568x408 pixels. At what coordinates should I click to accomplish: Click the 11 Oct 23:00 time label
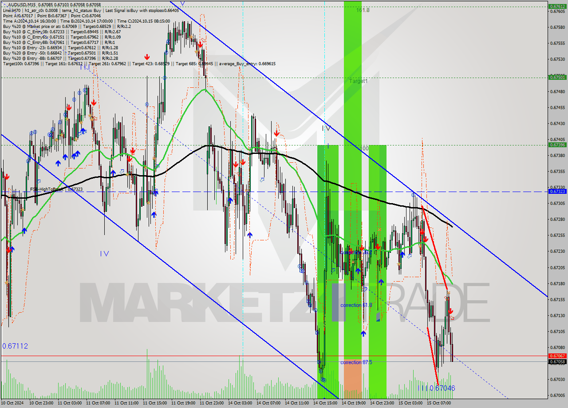[211, 403]
